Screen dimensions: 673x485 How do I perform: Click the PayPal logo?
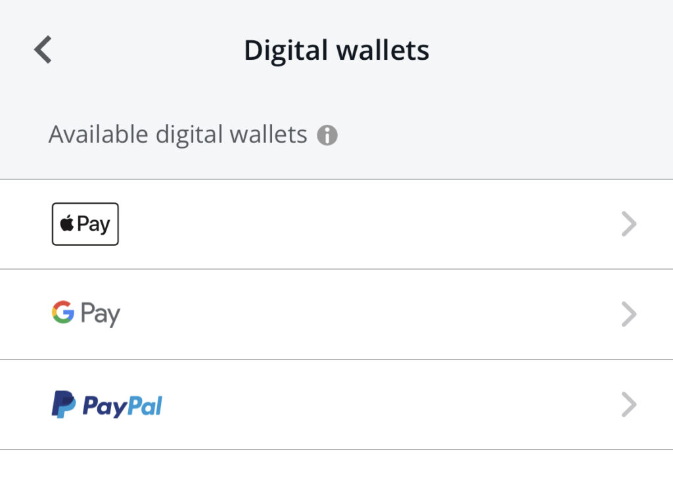(107, 404)
